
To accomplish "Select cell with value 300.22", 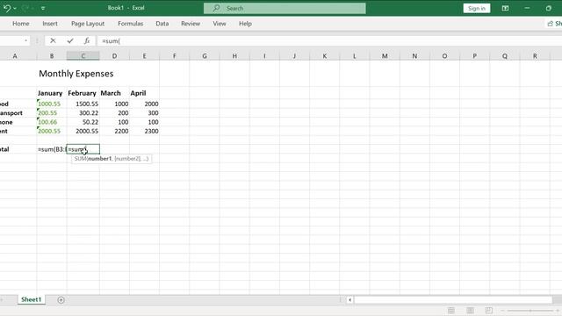I will tap(83, 113).
